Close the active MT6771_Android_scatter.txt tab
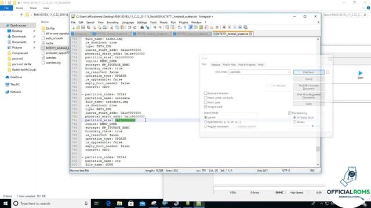The image size is (371, 208). 250,34
